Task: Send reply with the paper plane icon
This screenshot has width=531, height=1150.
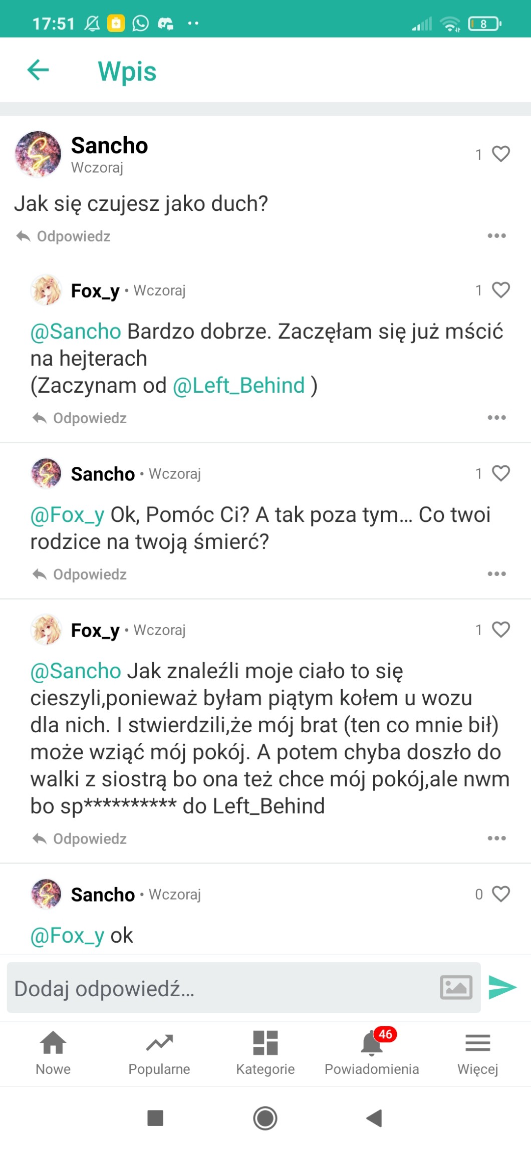Action: 502,987
